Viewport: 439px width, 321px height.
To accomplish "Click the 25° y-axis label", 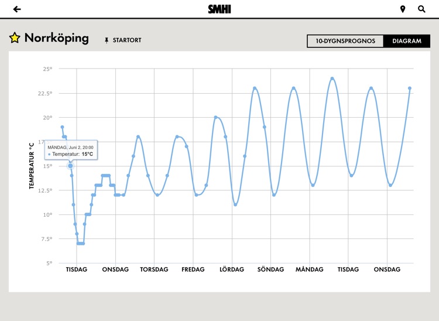I will pyautogui.click(x=47, y=69).
